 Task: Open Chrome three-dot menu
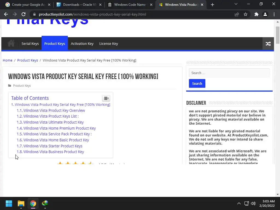coord(274,14)
